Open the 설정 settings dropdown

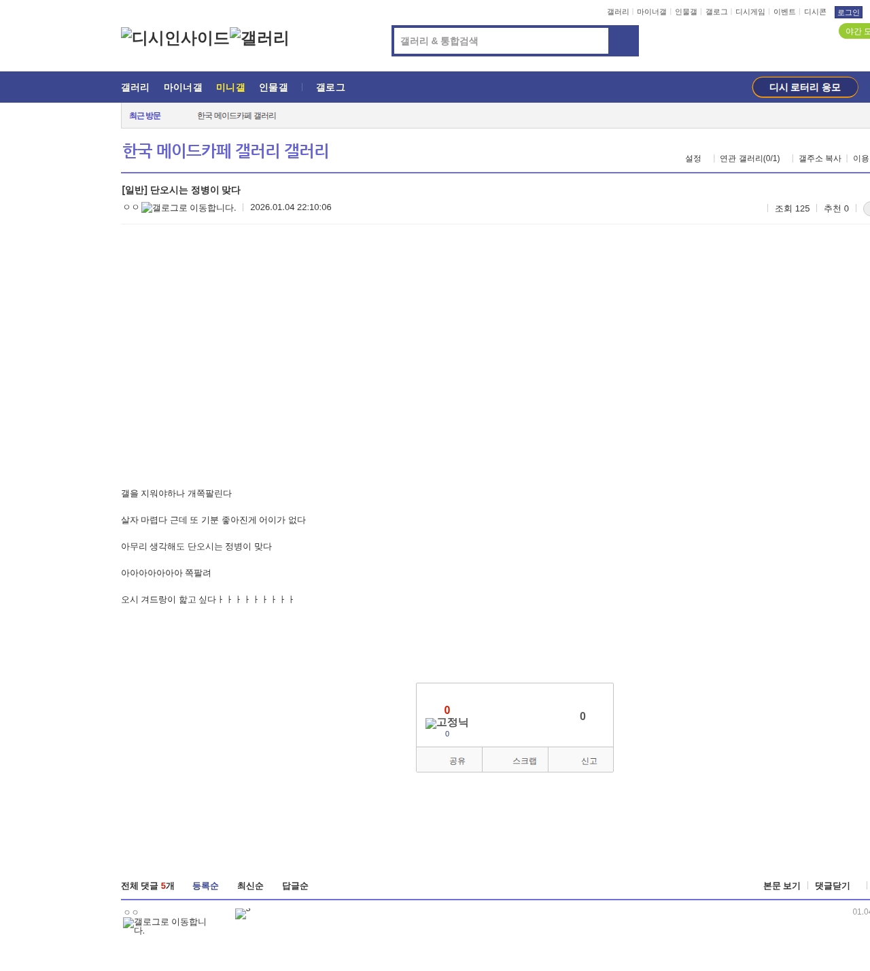point(693,158)
